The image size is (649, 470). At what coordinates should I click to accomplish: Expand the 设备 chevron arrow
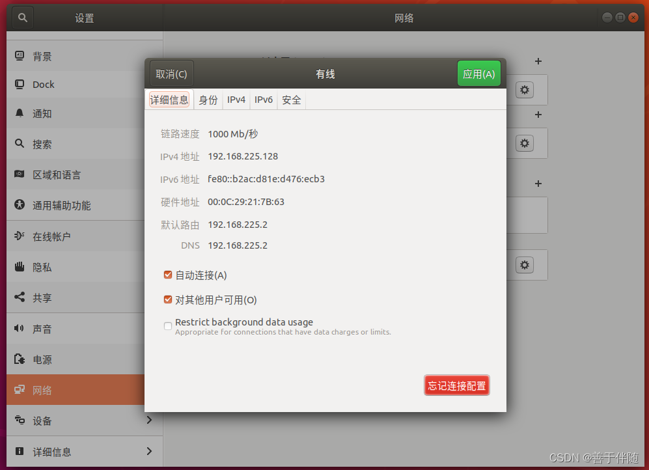tap(150, 420)
